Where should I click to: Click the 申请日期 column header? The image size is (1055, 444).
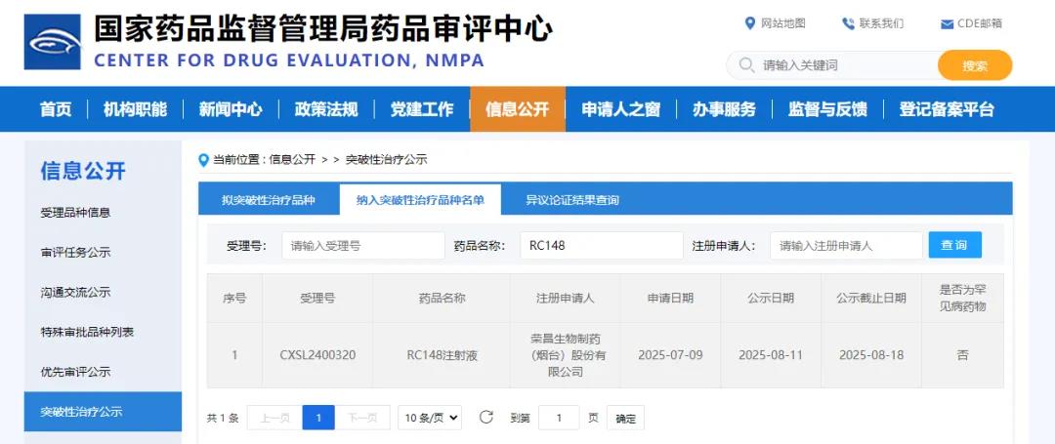[670, 298]
